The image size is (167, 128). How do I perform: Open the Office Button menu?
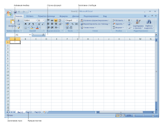click(9, 13)
